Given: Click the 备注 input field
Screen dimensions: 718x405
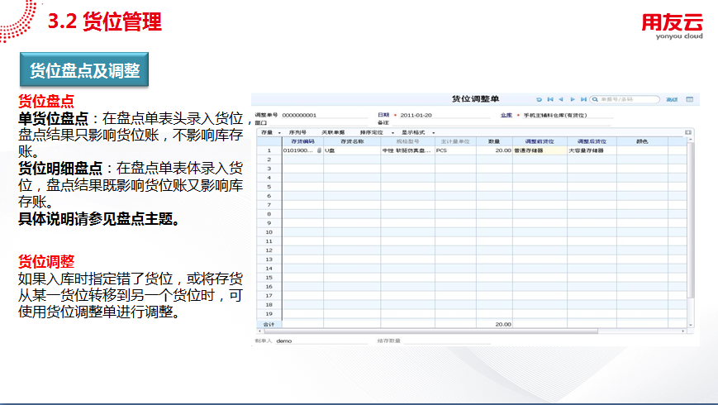Looking at the screenshot, I should pyautogui.click(x=502, y=123).
